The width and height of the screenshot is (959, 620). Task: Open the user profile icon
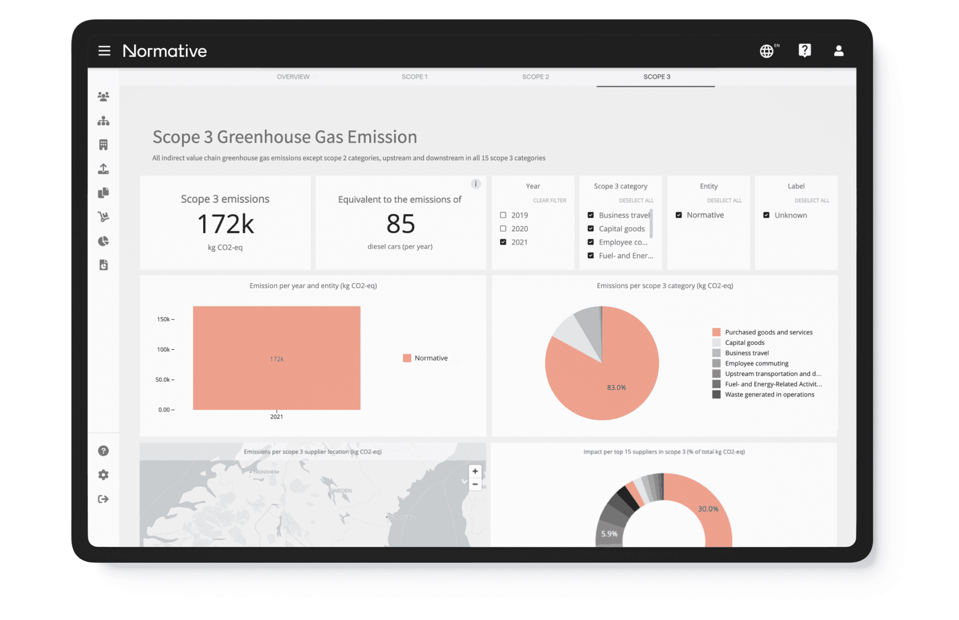[839, 51]
